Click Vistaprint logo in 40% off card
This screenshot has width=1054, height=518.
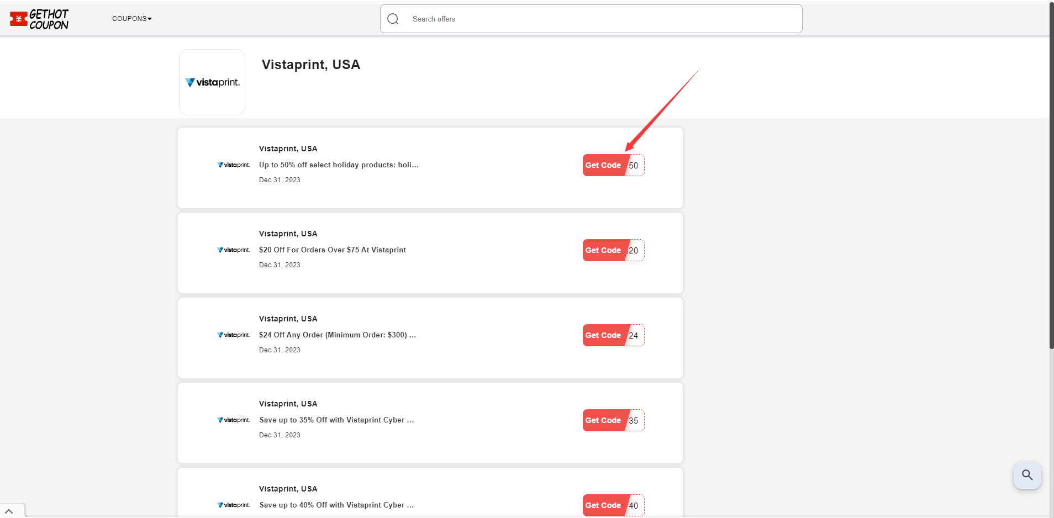pyautogui.click(x=234, y=505)
